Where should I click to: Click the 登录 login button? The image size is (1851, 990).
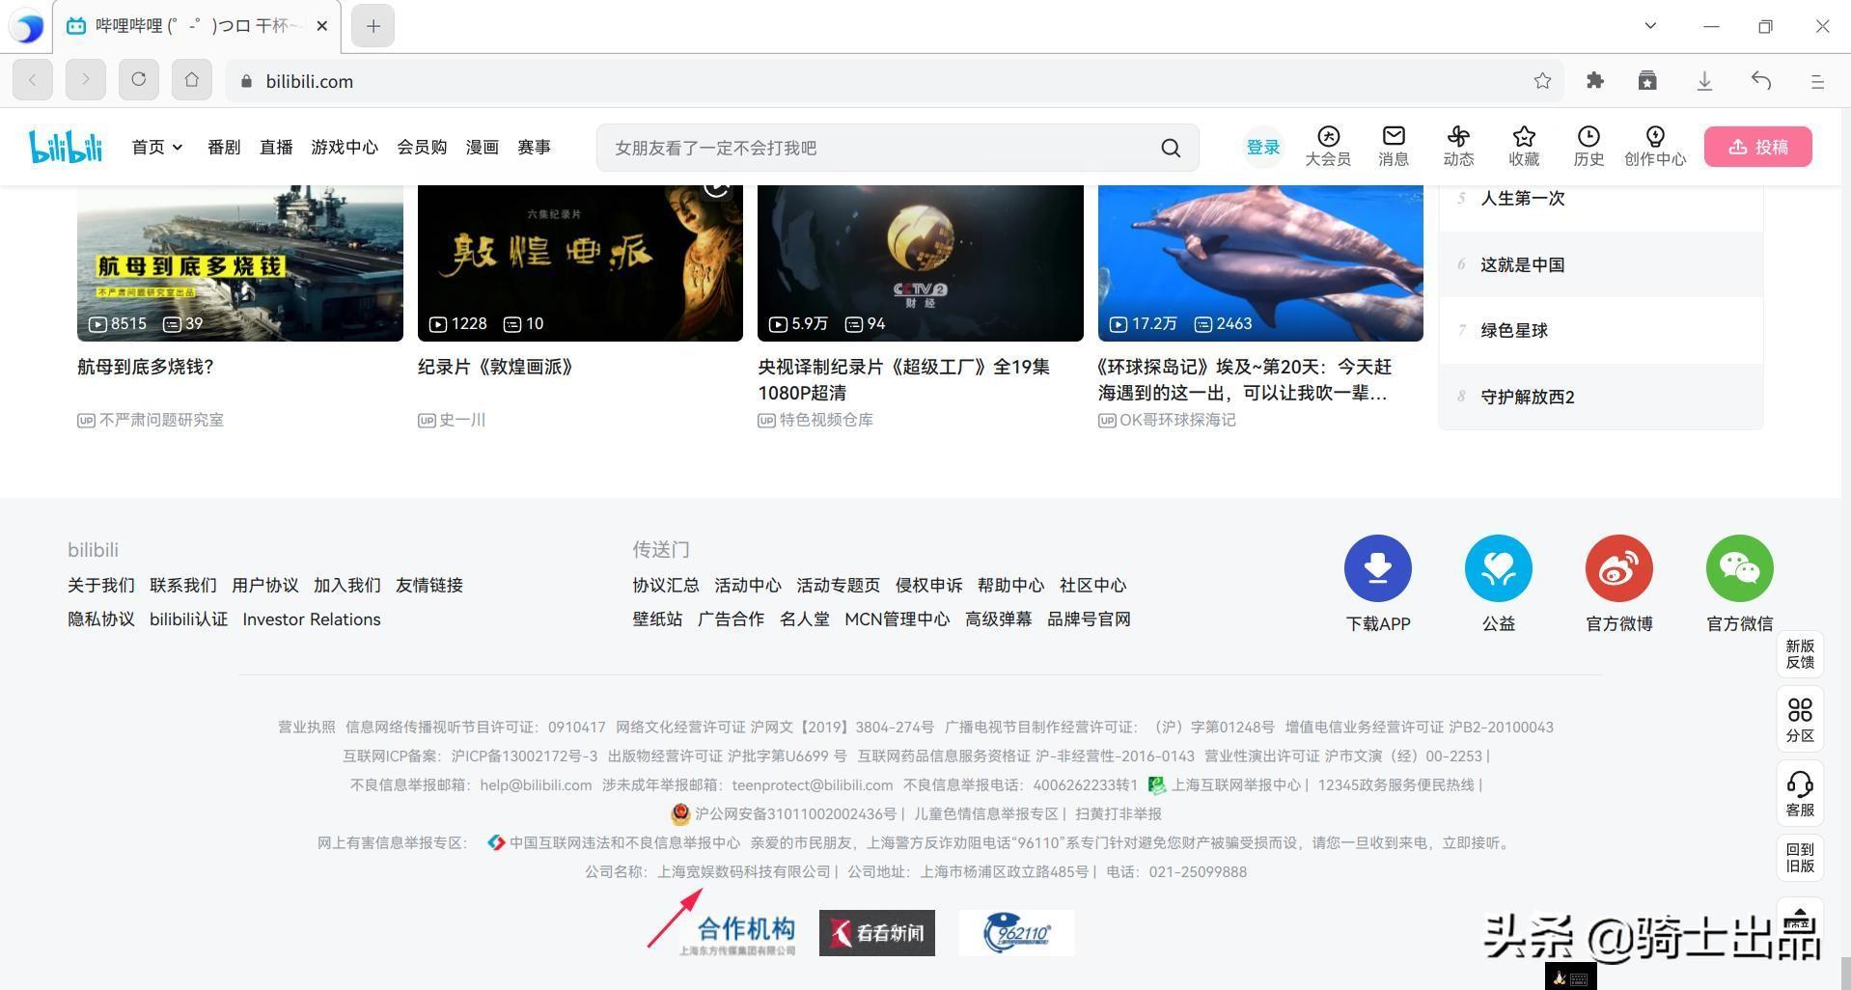pos(1262,148)
